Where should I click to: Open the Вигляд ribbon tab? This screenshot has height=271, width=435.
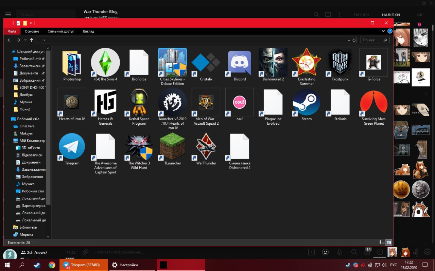pyautogui.click(x=88, y=31)
